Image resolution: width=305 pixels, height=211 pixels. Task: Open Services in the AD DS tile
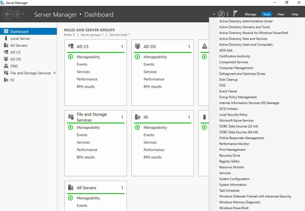pos(150,72)
